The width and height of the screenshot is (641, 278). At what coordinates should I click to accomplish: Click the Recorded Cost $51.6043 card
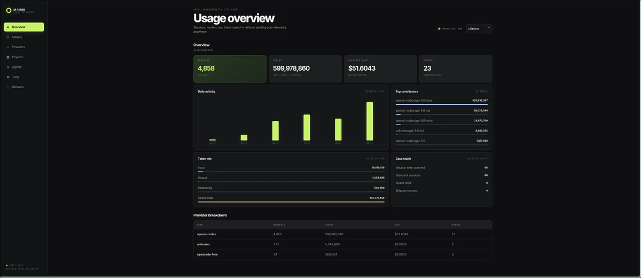pyautogui.click(x=380, y=69)
